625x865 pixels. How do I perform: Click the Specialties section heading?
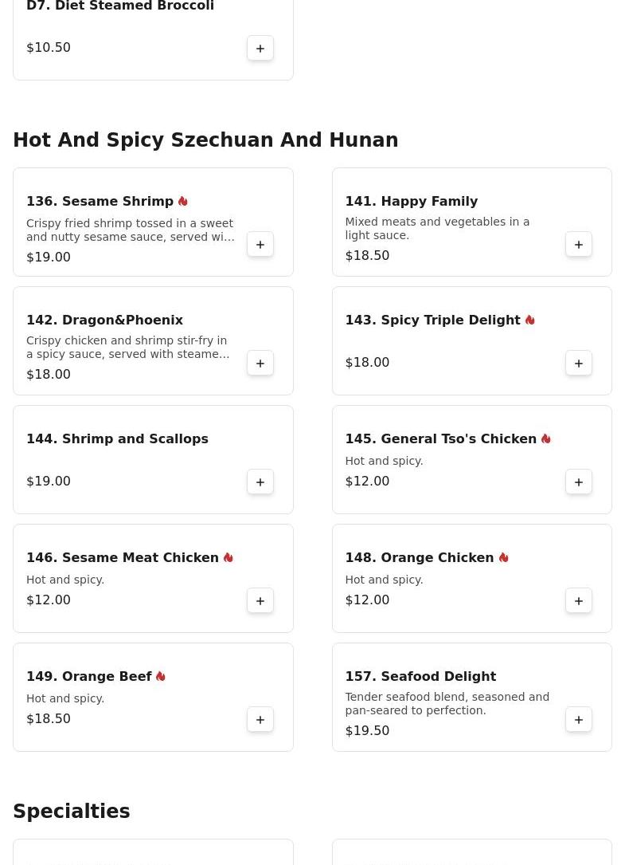(72, 811)
